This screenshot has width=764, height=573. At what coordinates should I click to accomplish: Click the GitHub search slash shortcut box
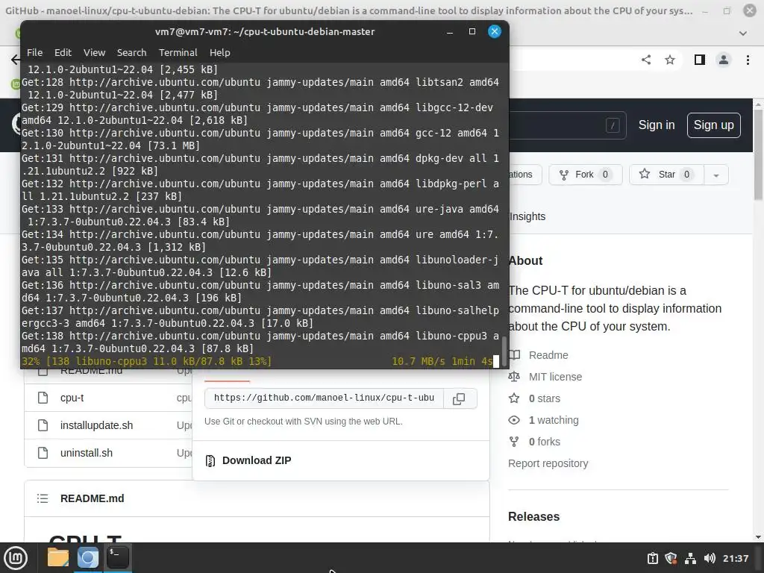(613, 125)
